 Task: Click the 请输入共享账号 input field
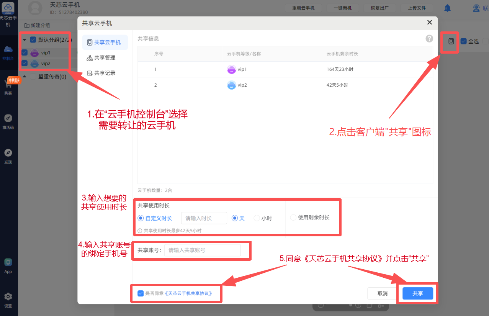click(203, 250)
